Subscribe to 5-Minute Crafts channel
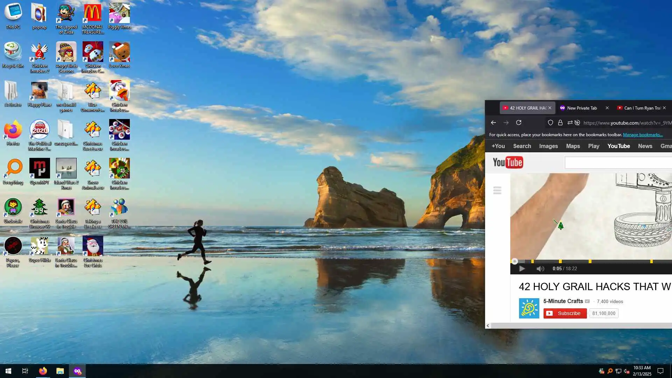The image size is (672, 378). (565, 313)
